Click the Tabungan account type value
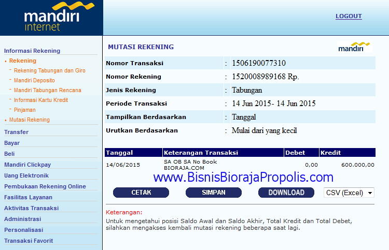Screen dimensions: 389x250 pyautogui.click(x=247, y=90)
